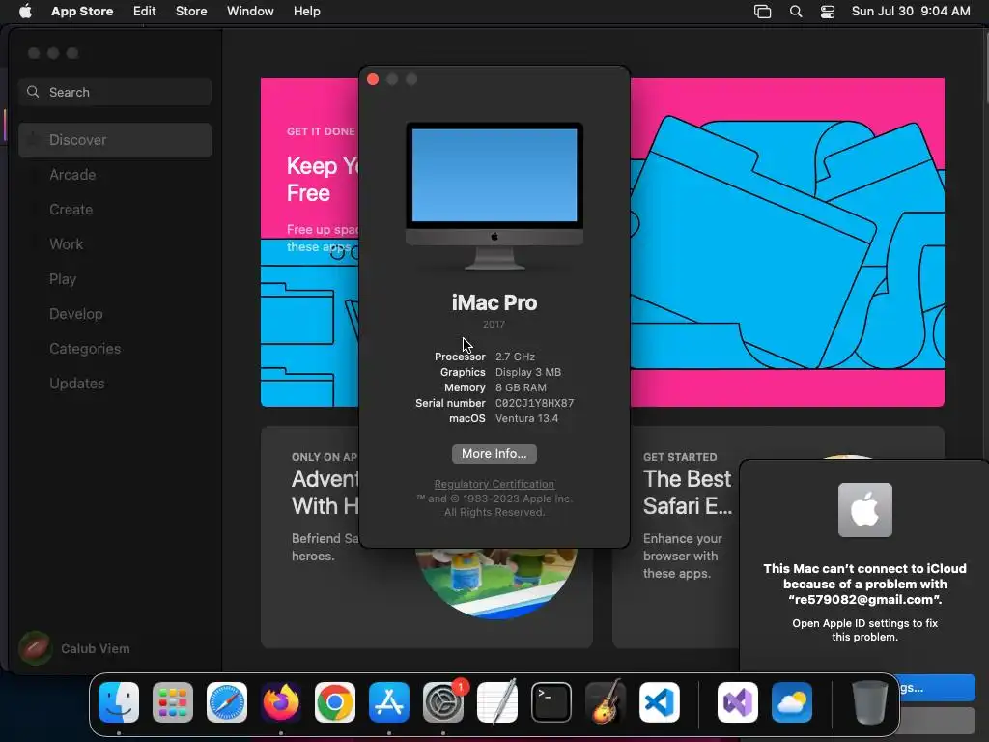
Task: Click the 8 GB RAM memory value
Action: [521, 387]
